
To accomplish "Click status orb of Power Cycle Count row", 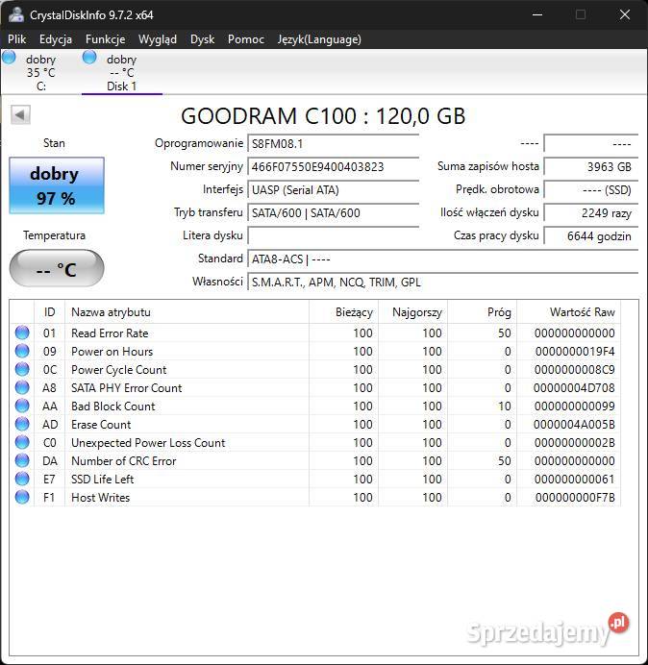I will tap(22, 369).
